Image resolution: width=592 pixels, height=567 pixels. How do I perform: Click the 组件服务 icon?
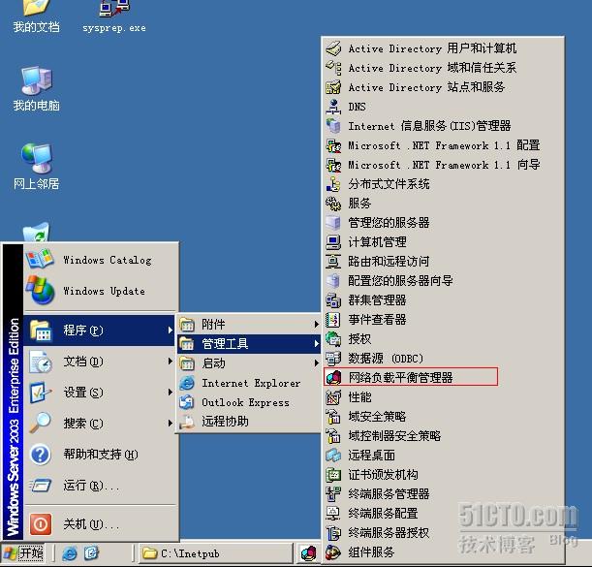coord(333,552)
